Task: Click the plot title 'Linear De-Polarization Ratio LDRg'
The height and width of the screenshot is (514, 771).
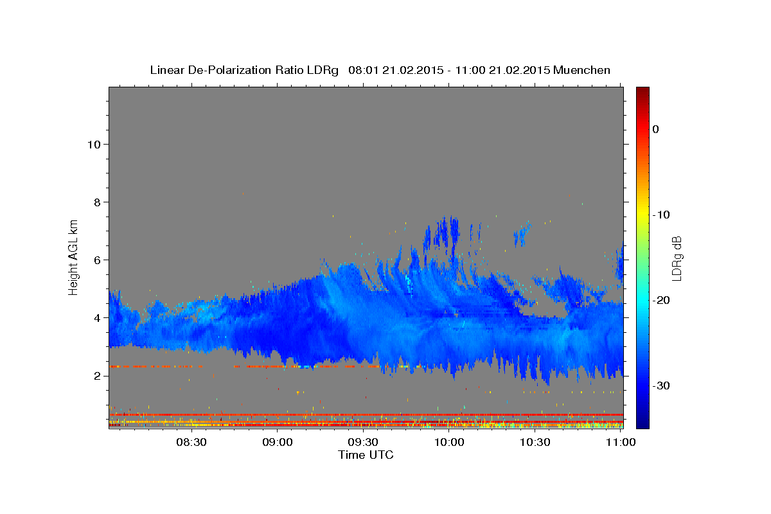Action: (244, 69)
